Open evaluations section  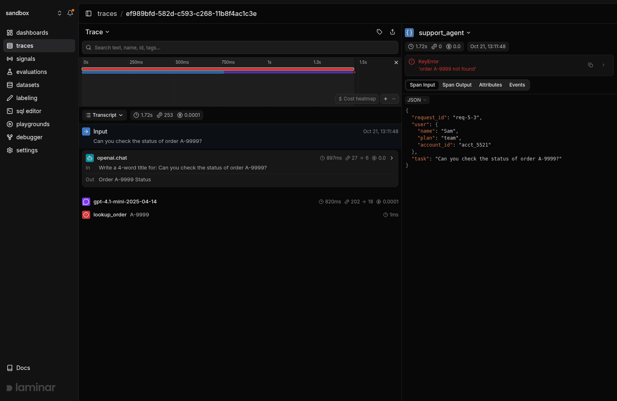(x=39, y=72)
